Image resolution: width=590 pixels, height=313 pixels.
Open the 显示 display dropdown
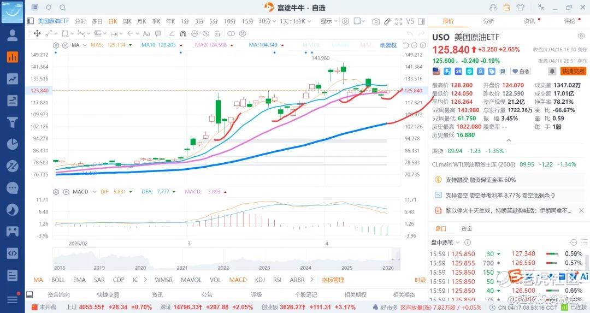tap(329, 21)
